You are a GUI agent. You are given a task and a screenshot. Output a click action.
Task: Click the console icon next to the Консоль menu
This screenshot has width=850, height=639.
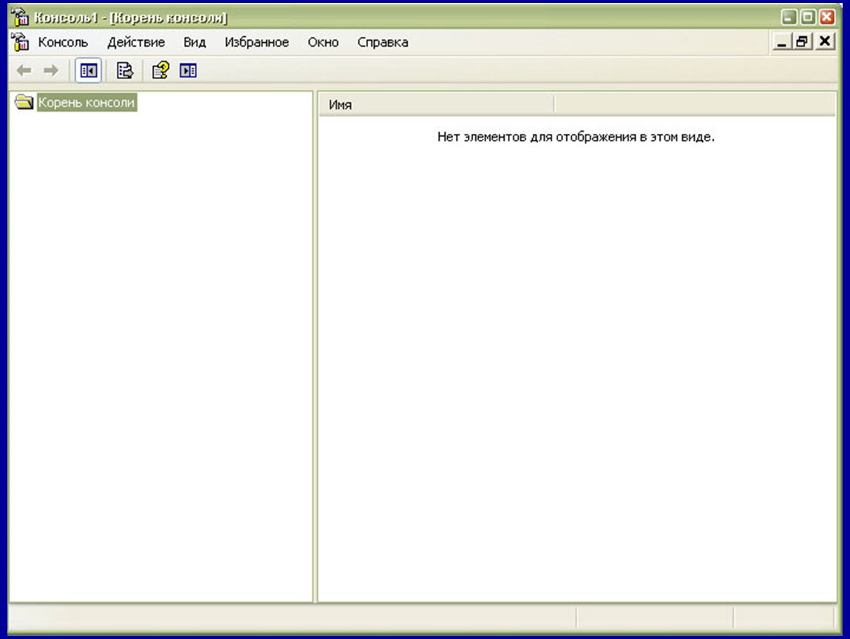point(20,41)
